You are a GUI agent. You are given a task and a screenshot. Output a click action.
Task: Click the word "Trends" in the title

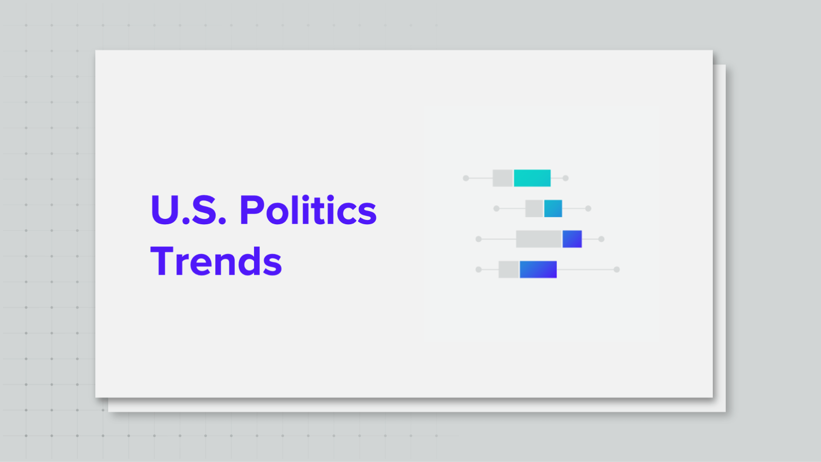coord(216,261)
